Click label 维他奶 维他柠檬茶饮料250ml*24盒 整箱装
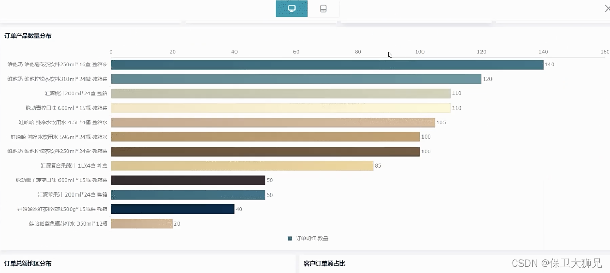The image size is (610, 273). tap(57, 151)
